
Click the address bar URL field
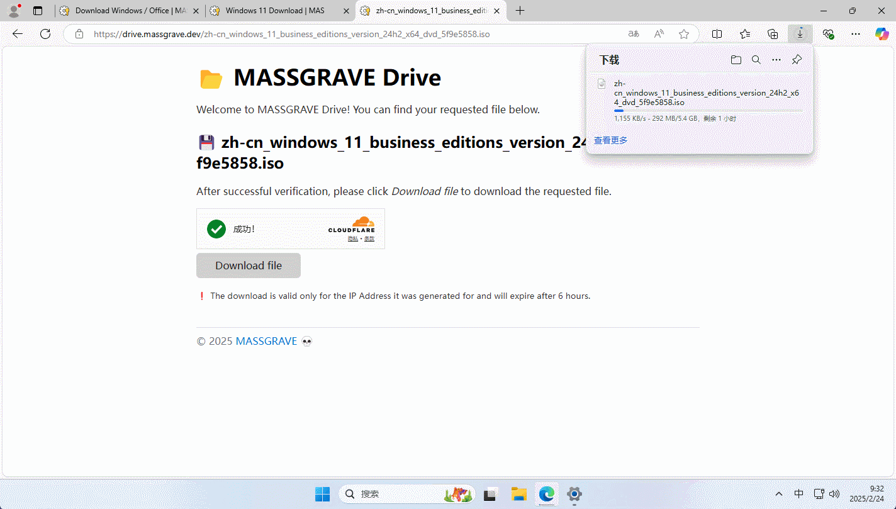click(x=352, y=34)
